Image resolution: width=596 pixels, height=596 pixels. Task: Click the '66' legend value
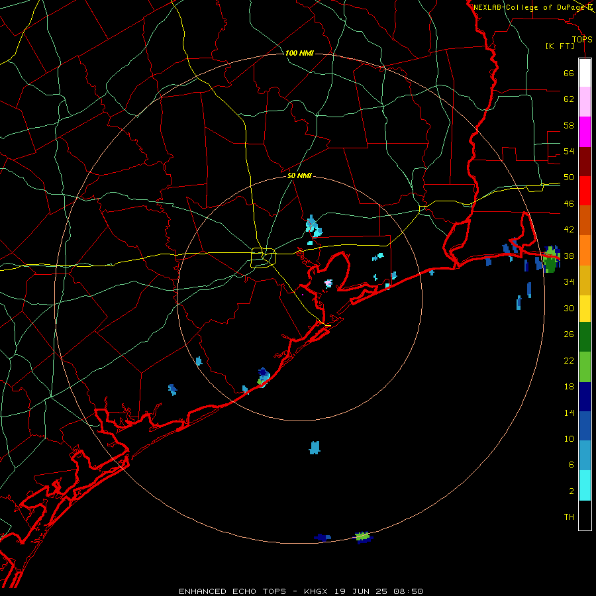pos(569,73)
